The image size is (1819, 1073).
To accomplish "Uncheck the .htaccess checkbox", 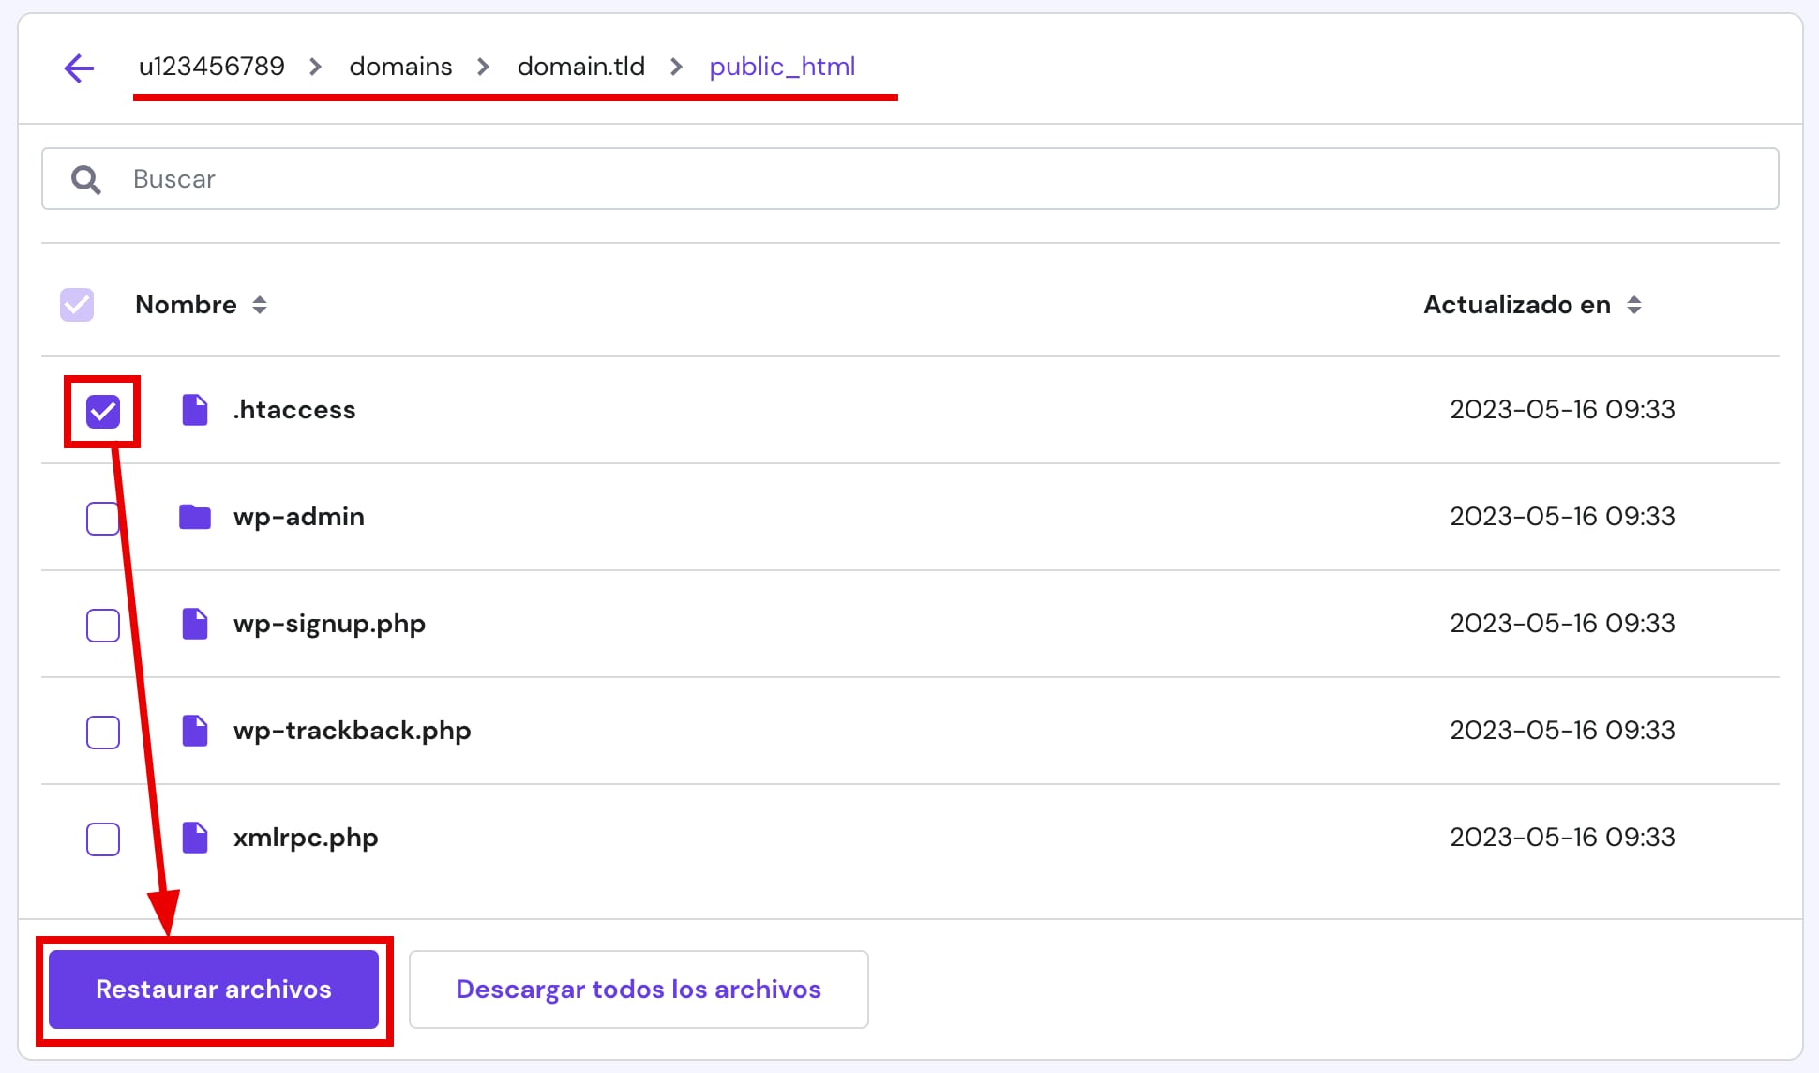I will 103,411.
